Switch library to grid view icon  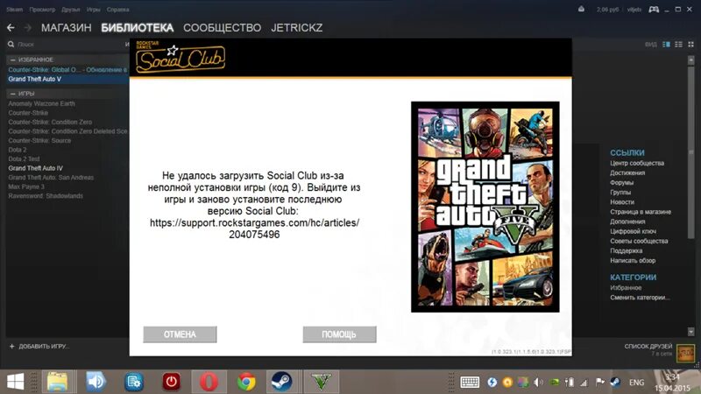pos(690,45)
